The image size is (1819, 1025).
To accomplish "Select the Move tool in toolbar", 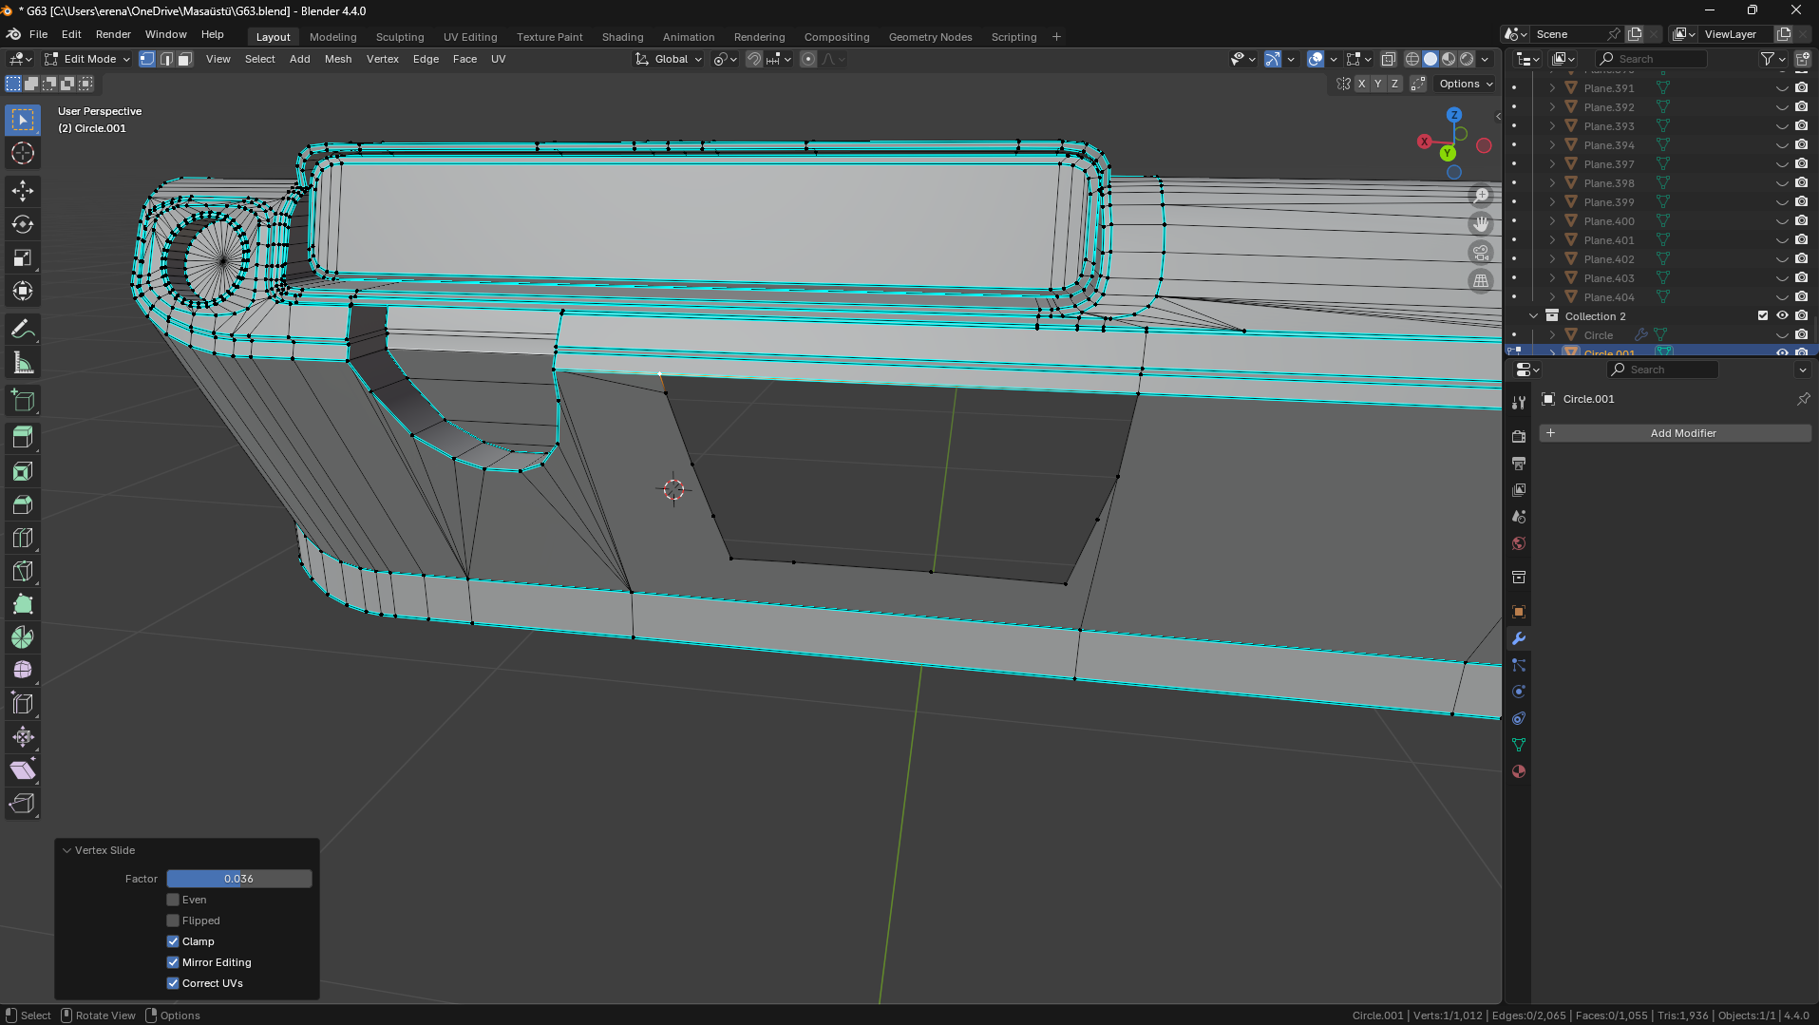I will click(23, 191).
